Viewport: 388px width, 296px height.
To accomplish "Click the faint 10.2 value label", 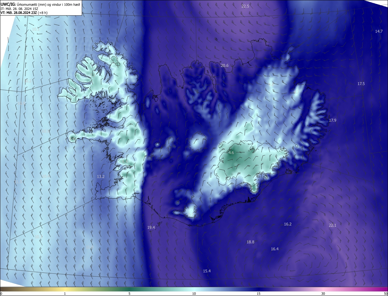I will [28, 81].
